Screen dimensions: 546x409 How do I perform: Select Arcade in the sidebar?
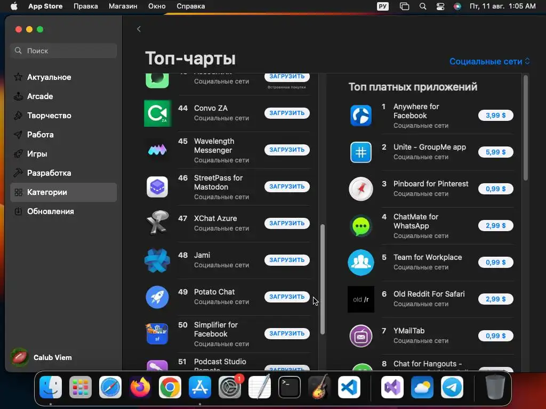(x=63, y=96)
